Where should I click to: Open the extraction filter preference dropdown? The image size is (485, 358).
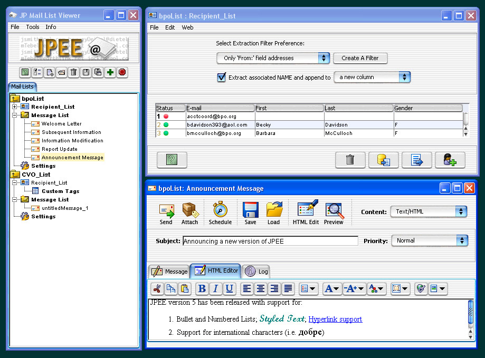click(x=273, y=58)
